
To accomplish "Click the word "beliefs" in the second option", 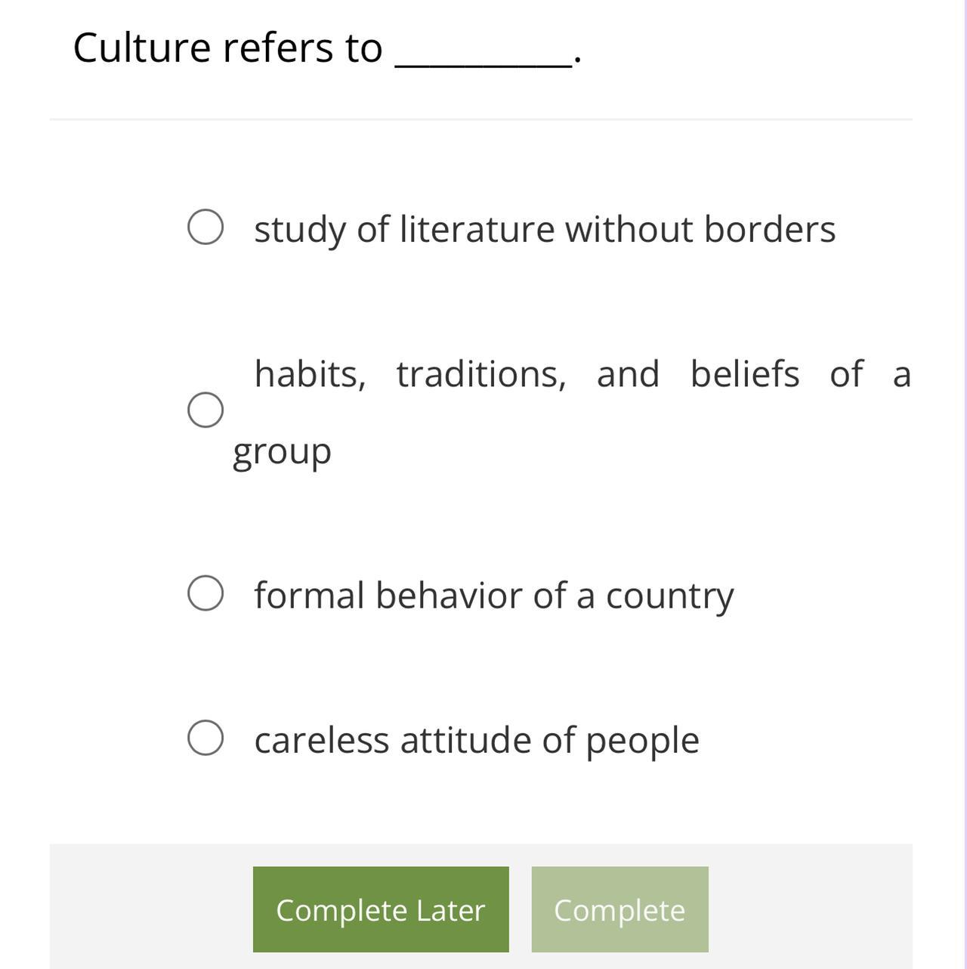I will tap(744, 374).
